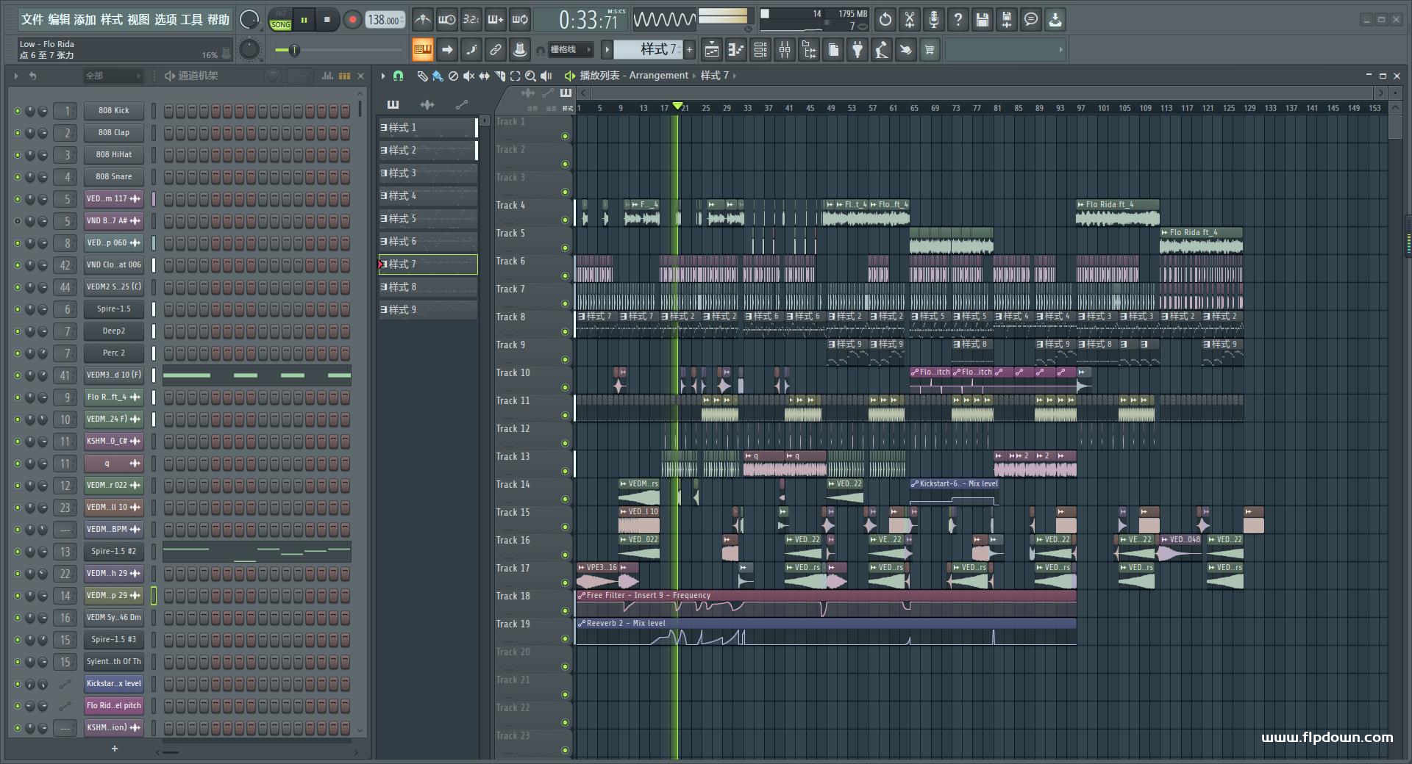Screen dimensions: 1412x764
Task: Open the piano roll view icon
Action: tap(735, 50)
